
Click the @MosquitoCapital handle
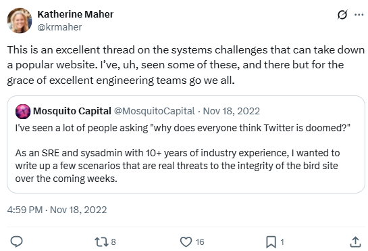click(x=155, y=111)
